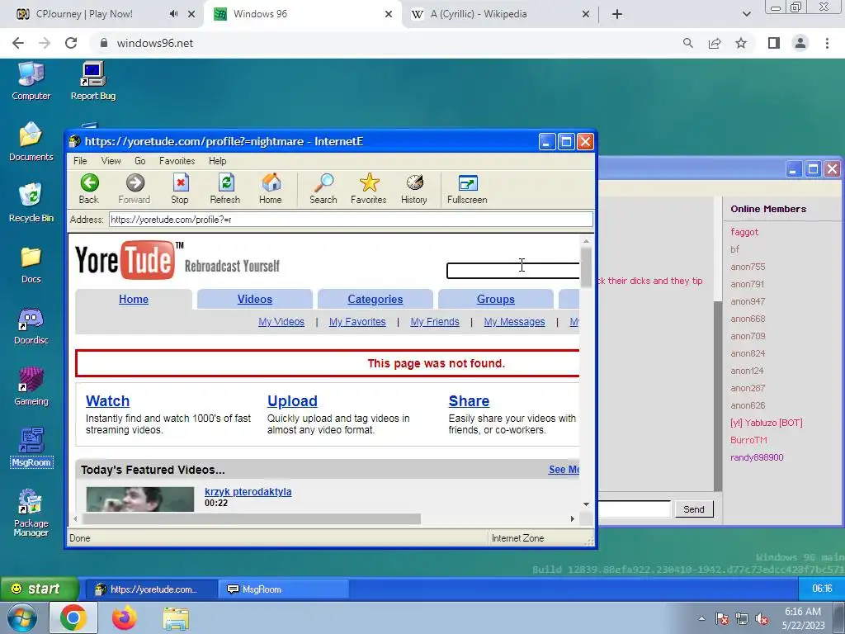Click the YoreTude Home tab link
Viewport: 845px width, 634px height.
134,299
